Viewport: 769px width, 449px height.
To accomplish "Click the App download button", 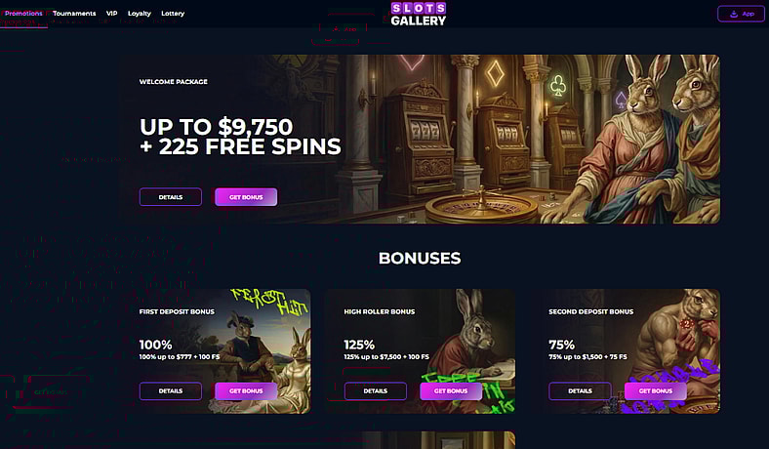I will (x=741, y=14).
